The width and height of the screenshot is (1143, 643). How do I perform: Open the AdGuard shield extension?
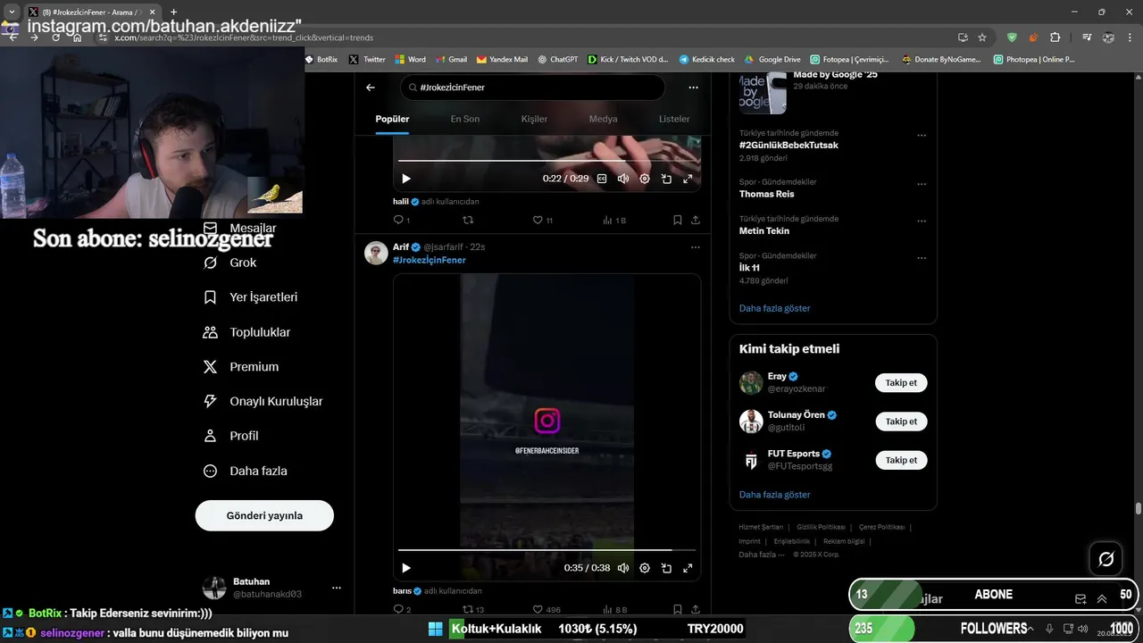(1012, 38)
